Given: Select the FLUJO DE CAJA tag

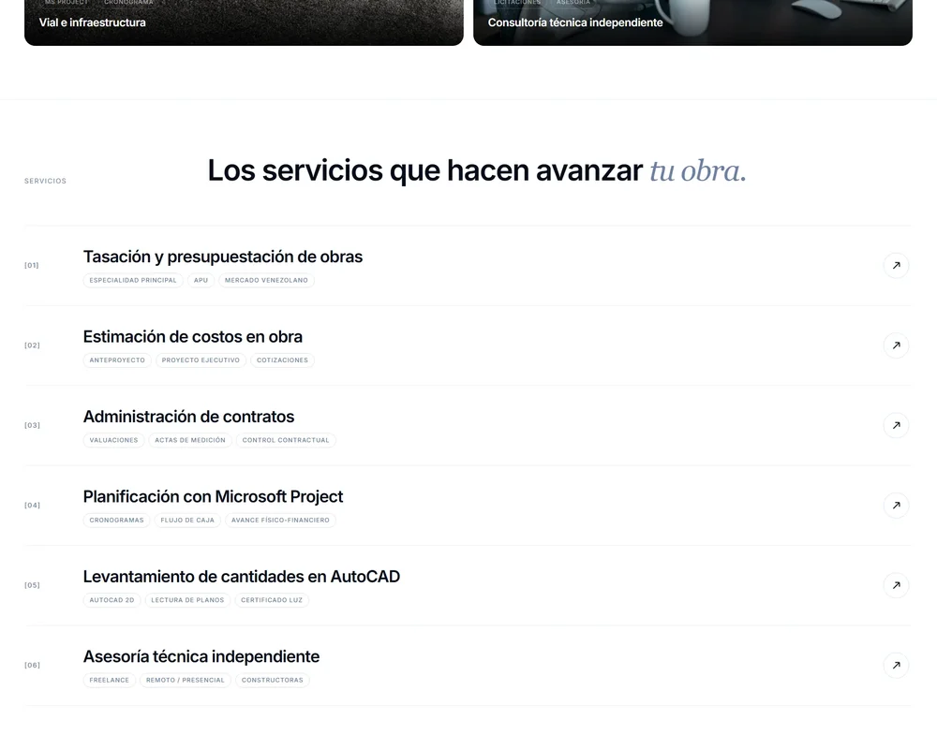Looking at the screenshot, I should [x=187, y=521].
